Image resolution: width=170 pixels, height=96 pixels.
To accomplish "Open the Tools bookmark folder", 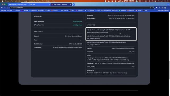I will (x=10, y=11).
